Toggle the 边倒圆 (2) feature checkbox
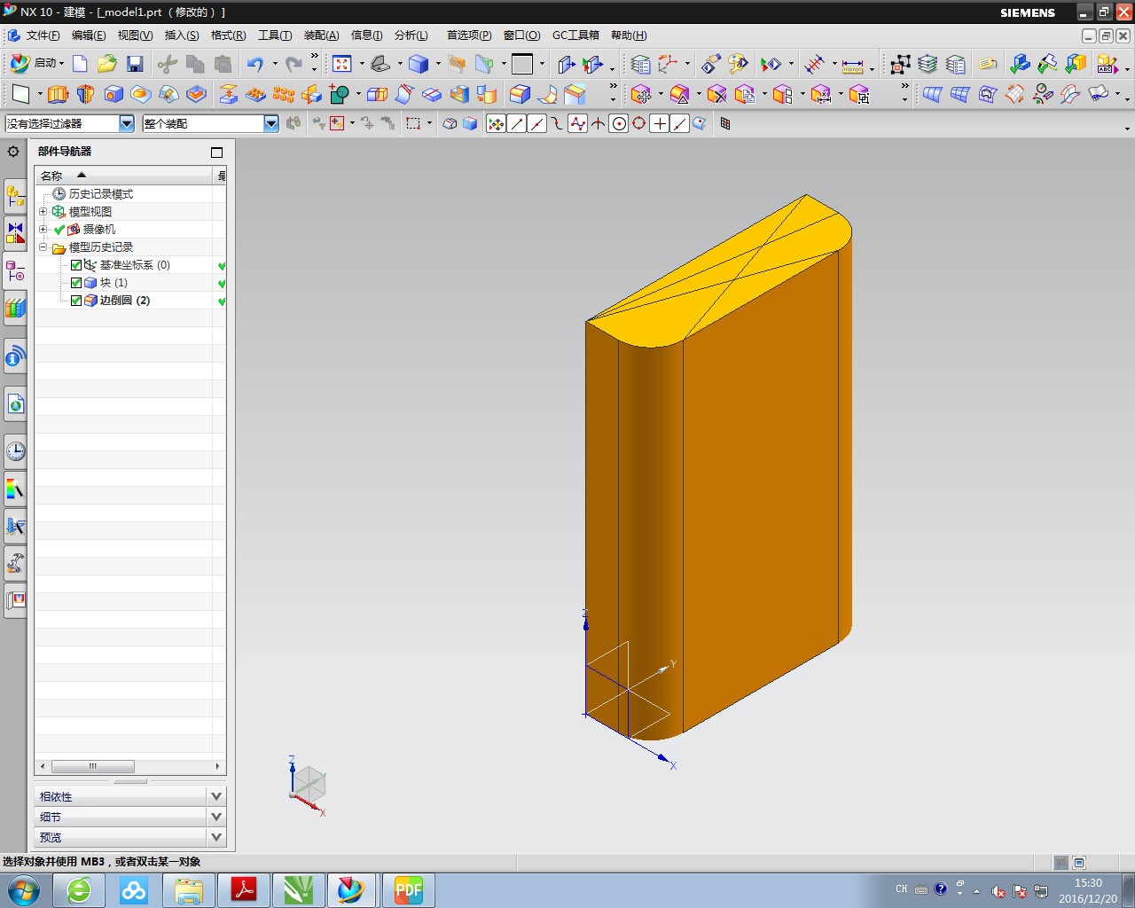Screen dimensions: 1135x908 (x=76, y=301)
